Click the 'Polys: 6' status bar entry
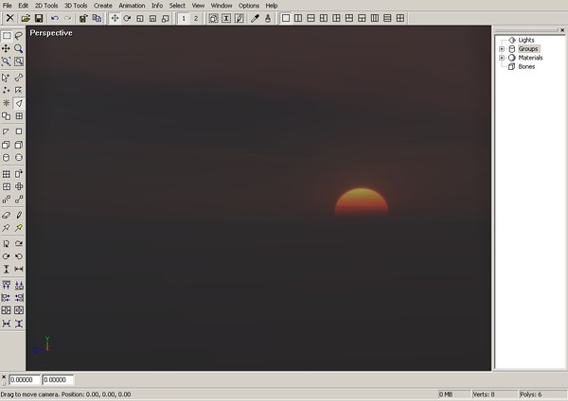The image size is (568, 401). tap(542, 394)
